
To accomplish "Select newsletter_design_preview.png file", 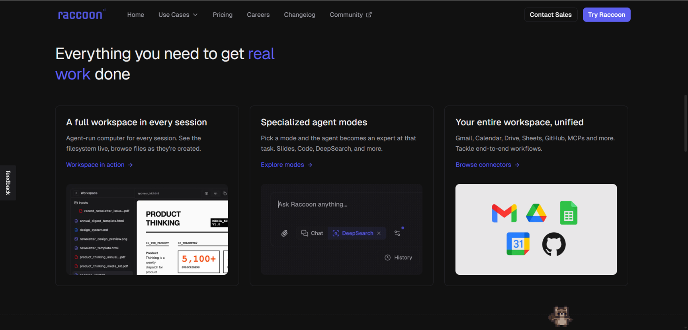I will (101, 239).
